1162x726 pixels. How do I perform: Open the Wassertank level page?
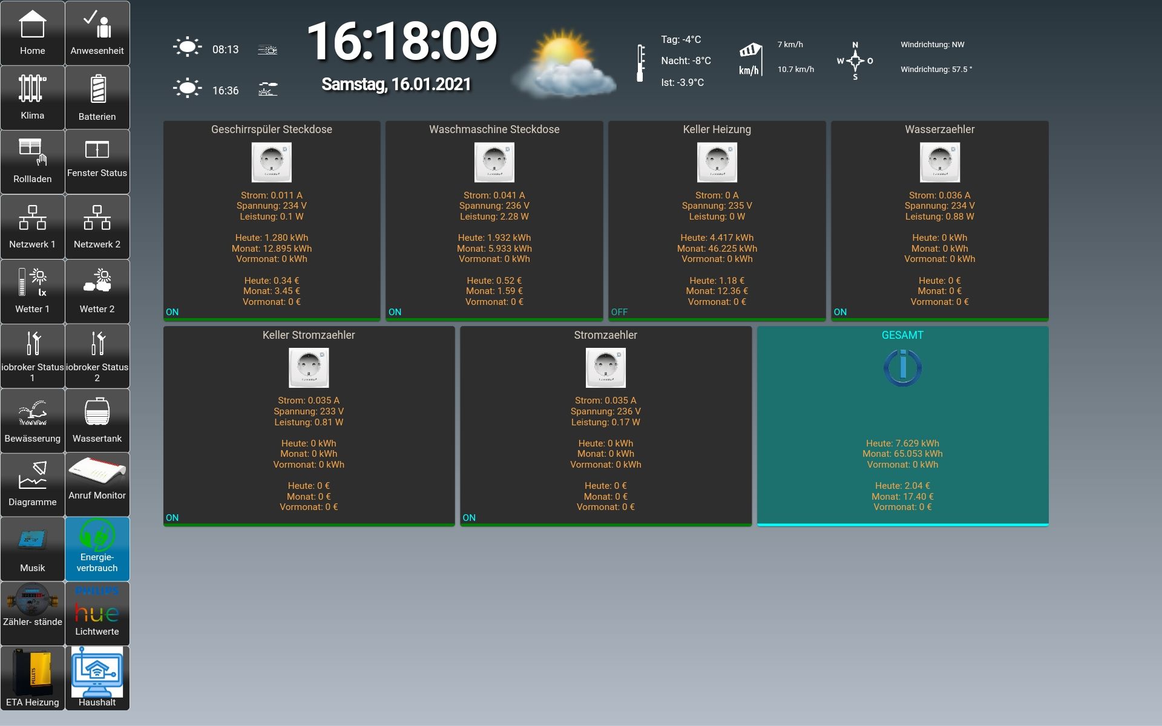(97, 420)
